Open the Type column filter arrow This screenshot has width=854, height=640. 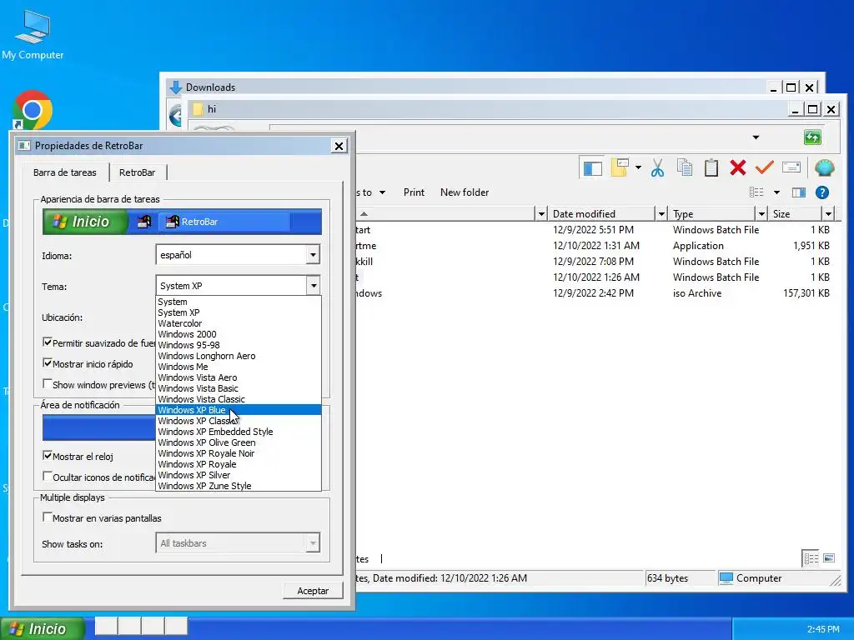[761, 214]
